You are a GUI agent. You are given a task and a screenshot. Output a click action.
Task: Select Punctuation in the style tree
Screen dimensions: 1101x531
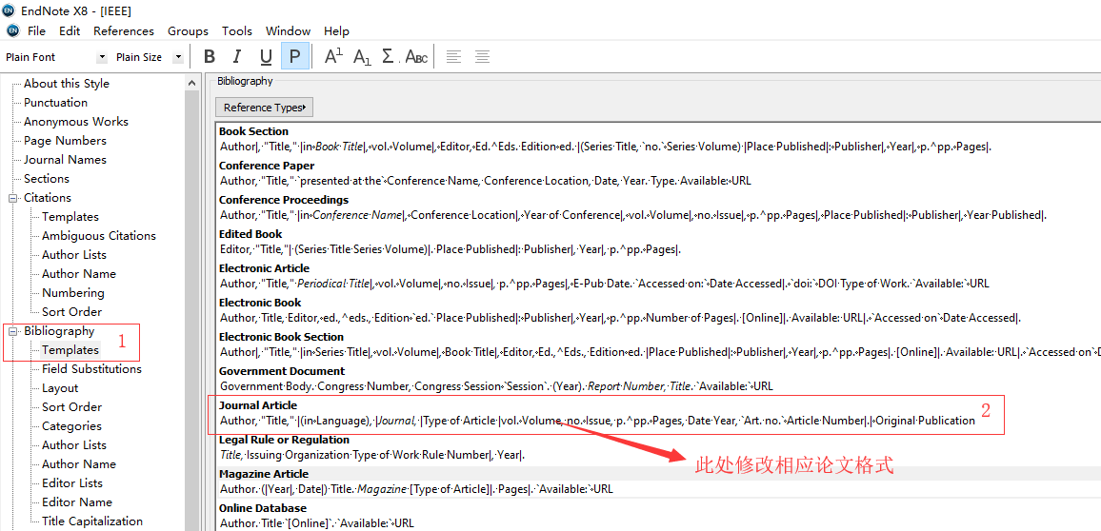tap(55, 103)
